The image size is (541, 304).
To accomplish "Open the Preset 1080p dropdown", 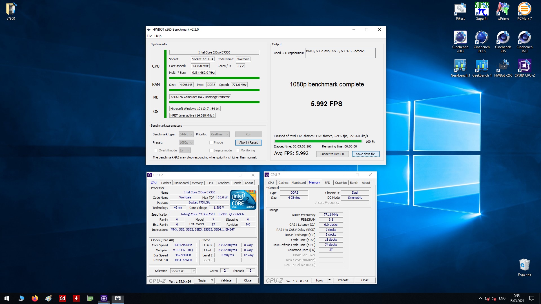I will pos(186,143).
